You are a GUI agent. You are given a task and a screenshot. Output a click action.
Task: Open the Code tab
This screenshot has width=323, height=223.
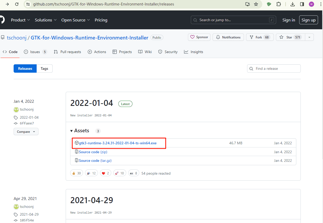pos(10,52)
